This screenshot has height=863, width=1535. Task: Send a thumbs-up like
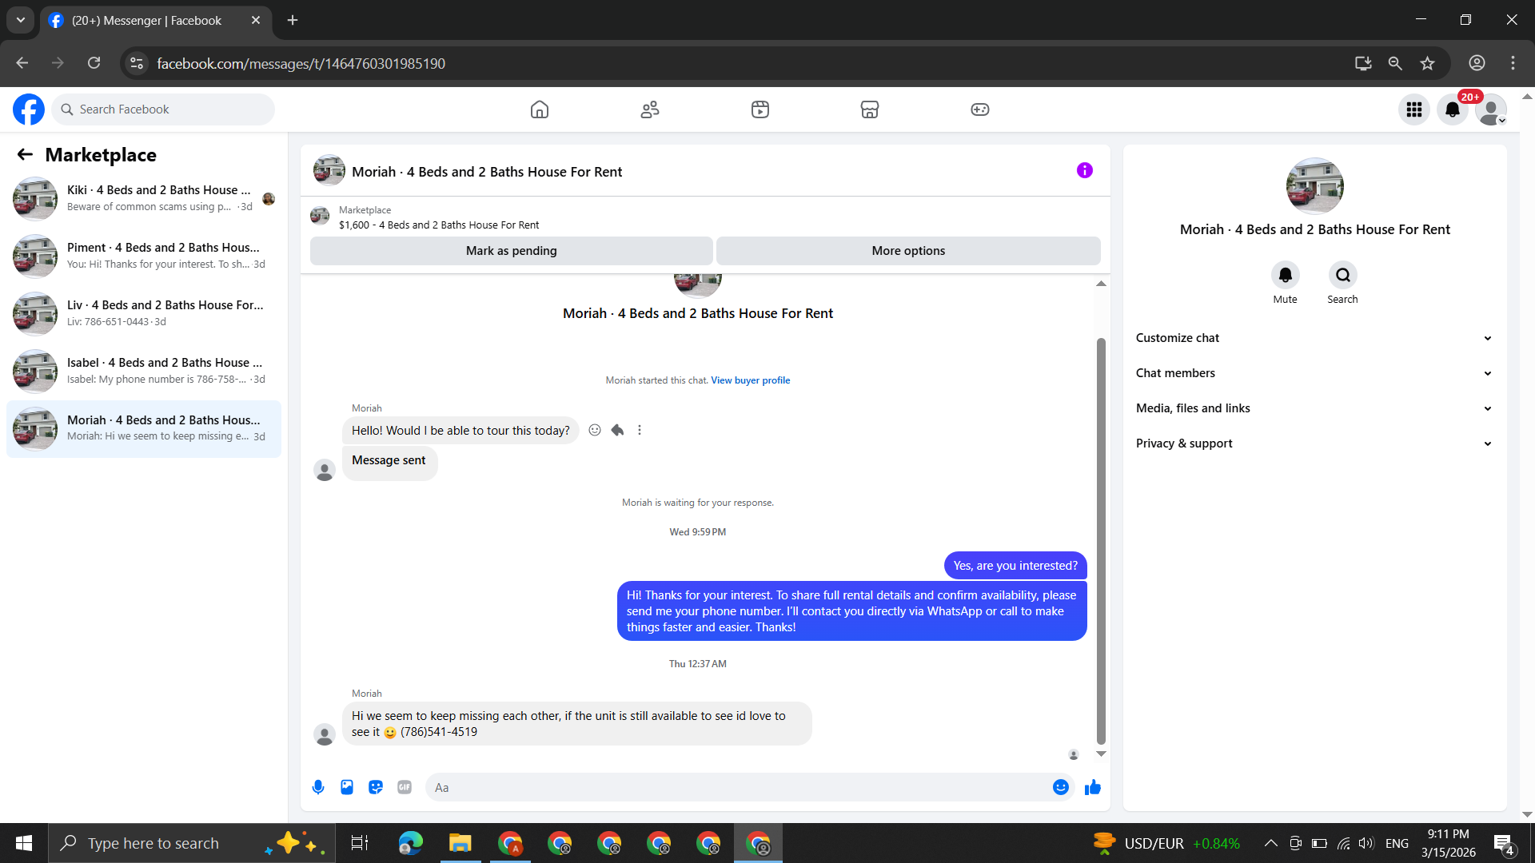coord(1093,787)
